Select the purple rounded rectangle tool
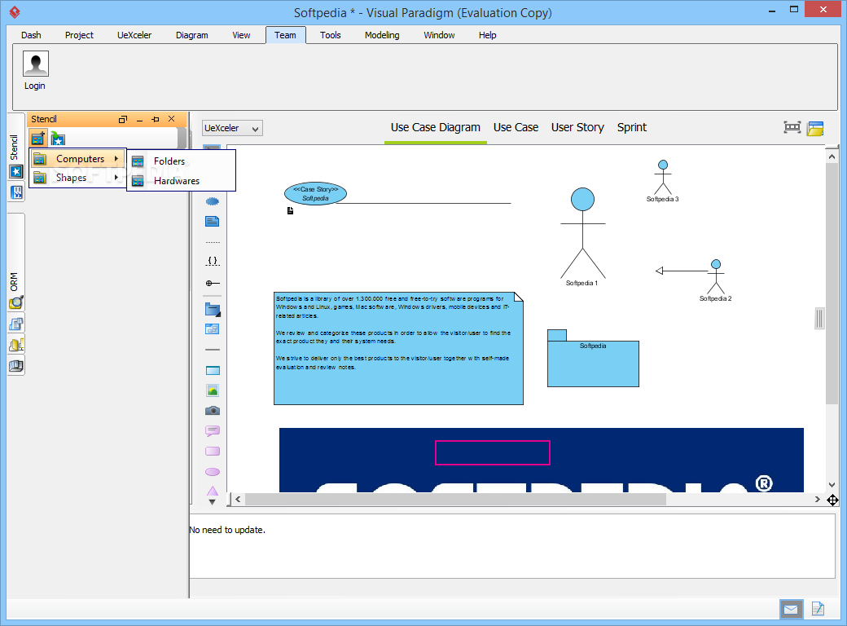The width and height of the screenshot is (847, 626). pyautogui.click(x=213, y=452)
